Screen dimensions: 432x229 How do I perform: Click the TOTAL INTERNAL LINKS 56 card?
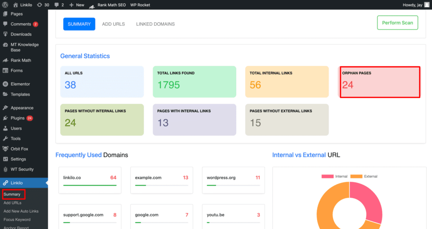point(287,81)
